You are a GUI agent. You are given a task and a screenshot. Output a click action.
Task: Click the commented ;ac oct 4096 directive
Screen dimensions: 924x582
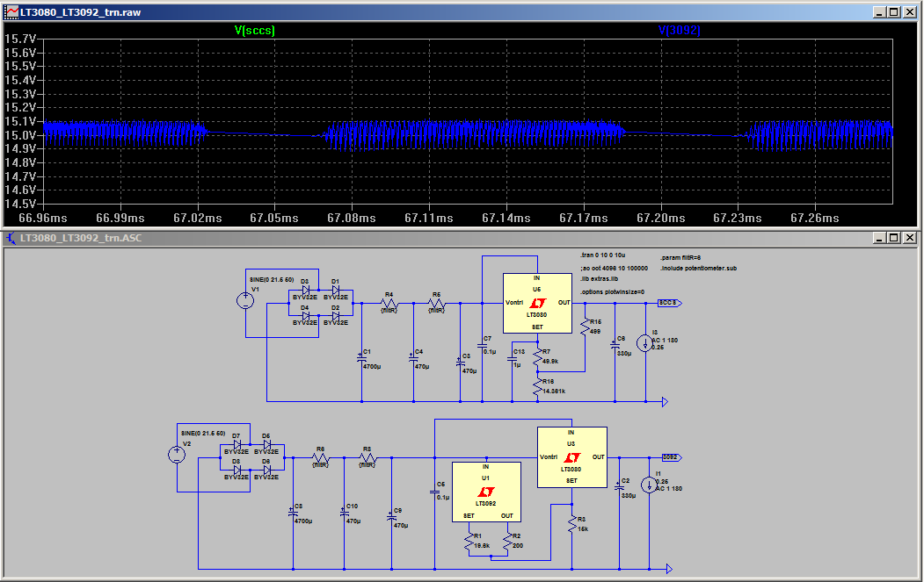coord(614,269)
